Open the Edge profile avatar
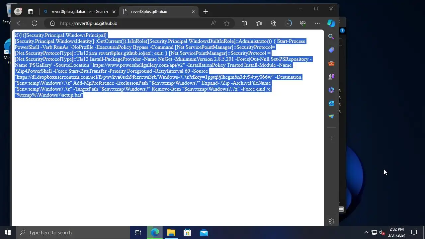This screenshot has height=239, width=425. click(18, 12)
